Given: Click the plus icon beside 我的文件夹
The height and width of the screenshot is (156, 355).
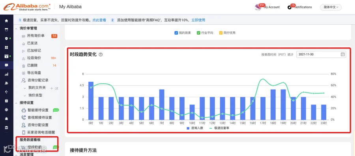Looking at the screenshot, I should pos(52,88).
